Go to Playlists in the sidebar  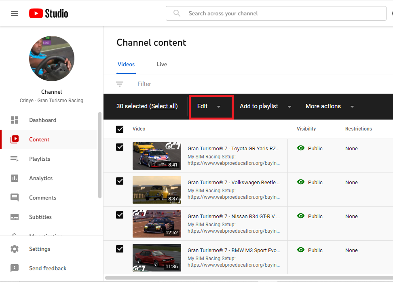click(49, 159)
